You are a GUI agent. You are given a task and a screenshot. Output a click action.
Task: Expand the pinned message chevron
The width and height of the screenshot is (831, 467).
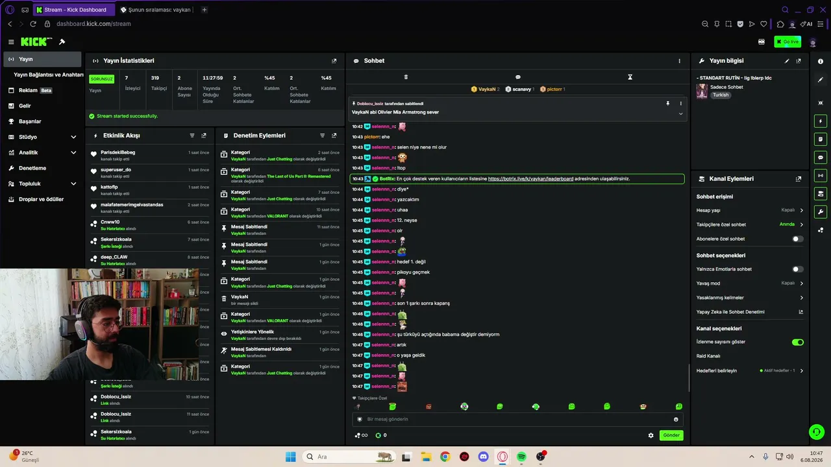[x=680, y=114]
